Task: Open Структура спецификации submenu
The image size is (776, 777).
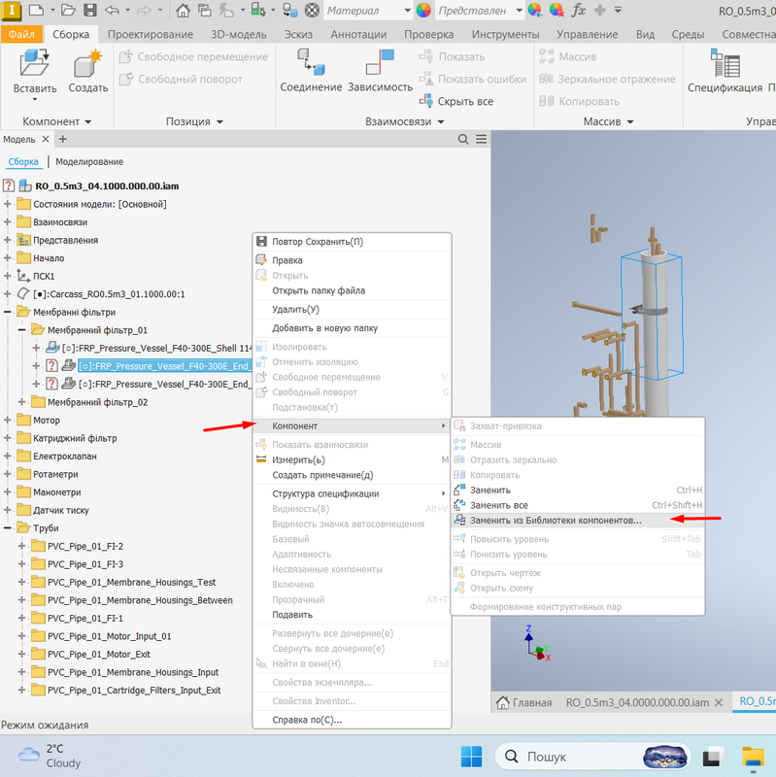Action: pyautogui.click(x=352, y=493)
